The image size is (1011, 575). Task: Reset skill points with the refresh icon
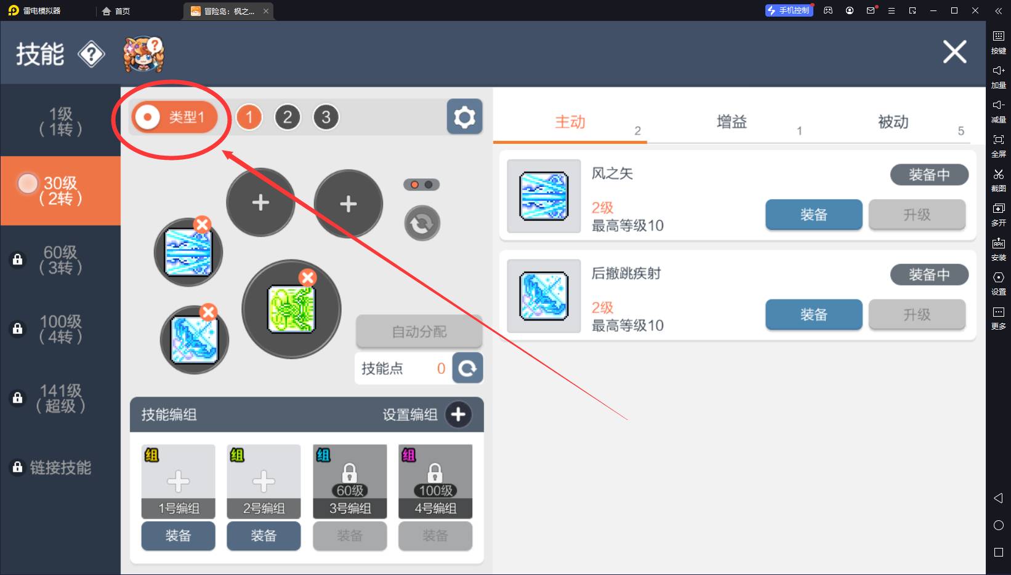pyautogui.click(x=467, y=368)
